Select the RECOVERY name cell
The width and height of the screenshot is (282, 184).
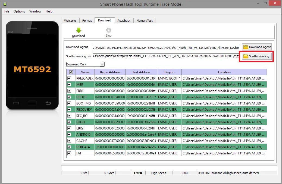pyautogui.click(x=85, y=109)
